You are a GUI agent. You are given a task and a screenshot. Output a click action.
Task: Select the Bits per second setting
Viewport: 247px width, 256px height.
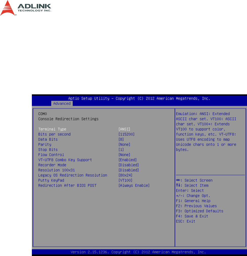pyautogui.click(x=54, y=134)
